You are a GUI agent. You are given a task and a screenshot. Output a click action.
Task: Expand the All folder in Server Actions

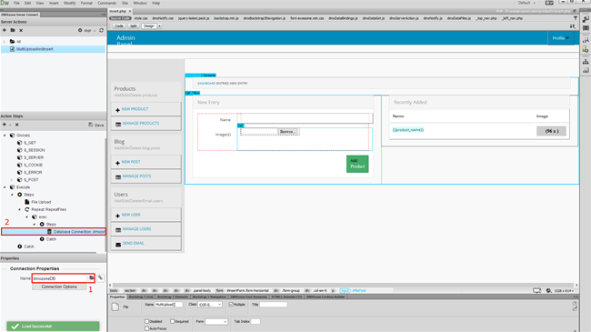tap(5, 42)
